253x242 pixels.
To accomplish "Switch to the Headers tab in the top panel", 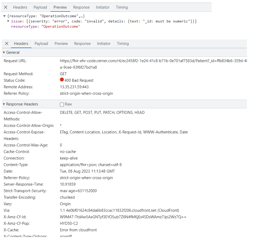I will [x=20, y=7].
